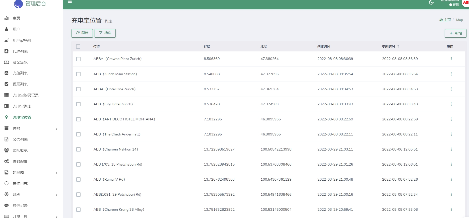
Task: Sort by 更新时间 arrow icon
Action: coord(398,46)
